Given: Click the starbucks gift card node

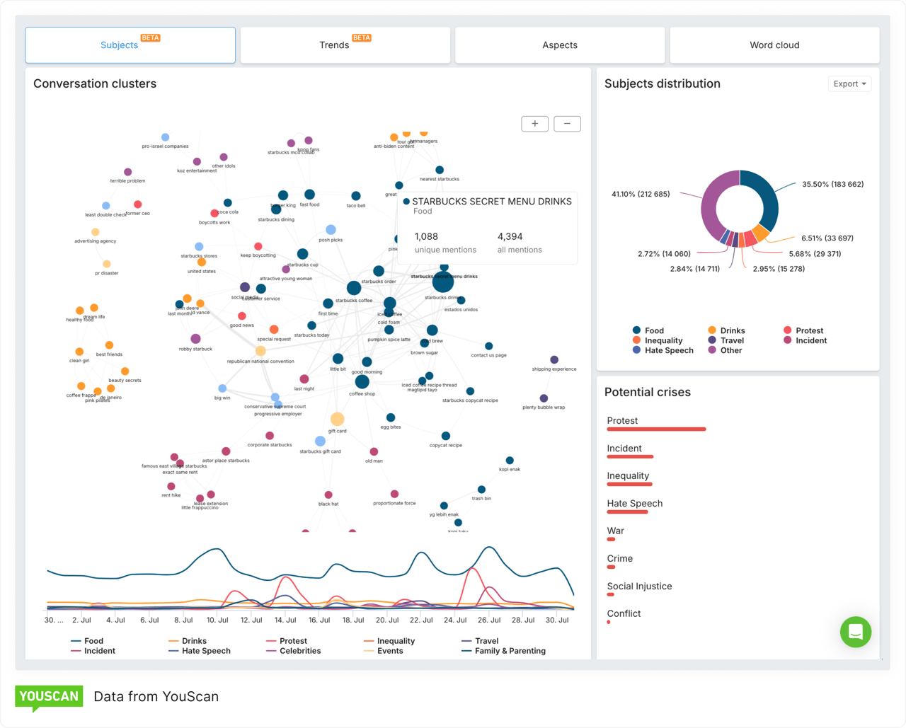Looking at the screenshot, I should pyautogui.click(x=320, y=441).
